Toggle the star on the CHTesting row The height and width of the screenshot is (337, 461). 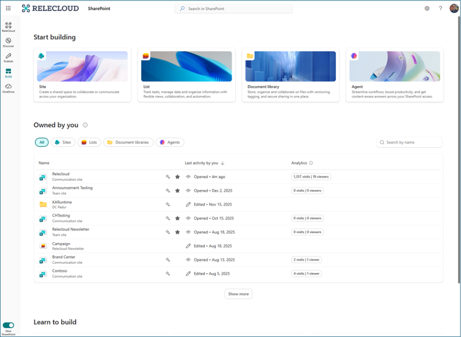(177, 218)
